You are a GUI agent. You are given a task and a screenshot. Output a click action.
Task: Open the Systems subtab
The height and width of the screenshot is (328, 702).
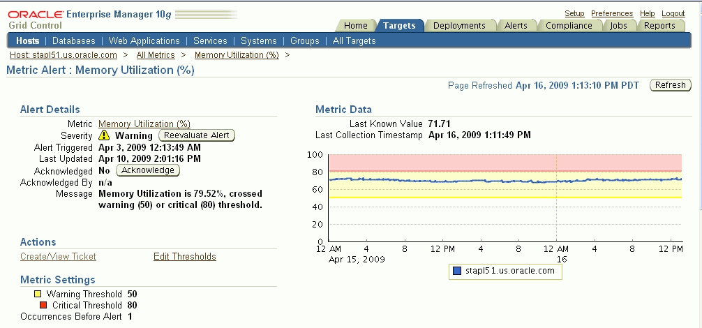point(259,40)
